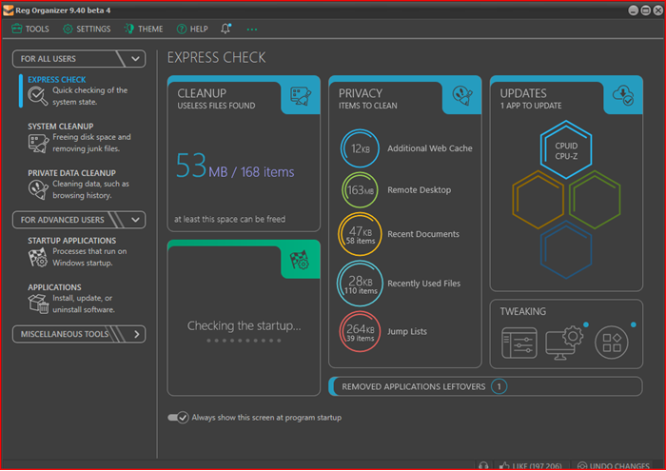
Task: Click the Updates cloud download icon
Action: (x=623, y=95)
